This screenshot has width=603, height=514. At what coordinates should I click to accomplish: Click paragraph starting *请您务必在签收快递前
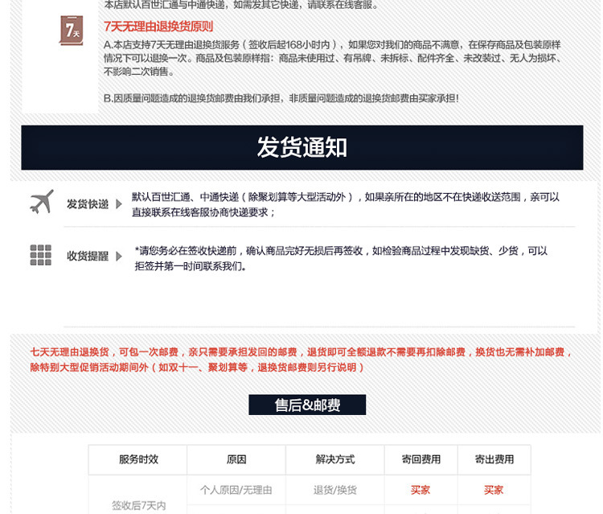click(341, 258)
